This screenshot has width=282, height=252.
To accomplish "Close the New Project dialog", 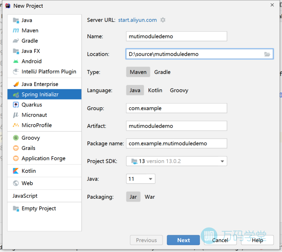I will [272, 5].
